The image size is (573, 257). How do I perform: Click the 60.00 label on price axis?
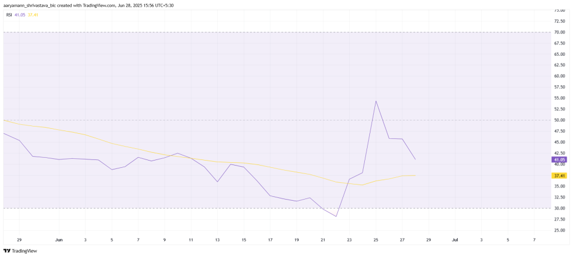pos(560,76)
